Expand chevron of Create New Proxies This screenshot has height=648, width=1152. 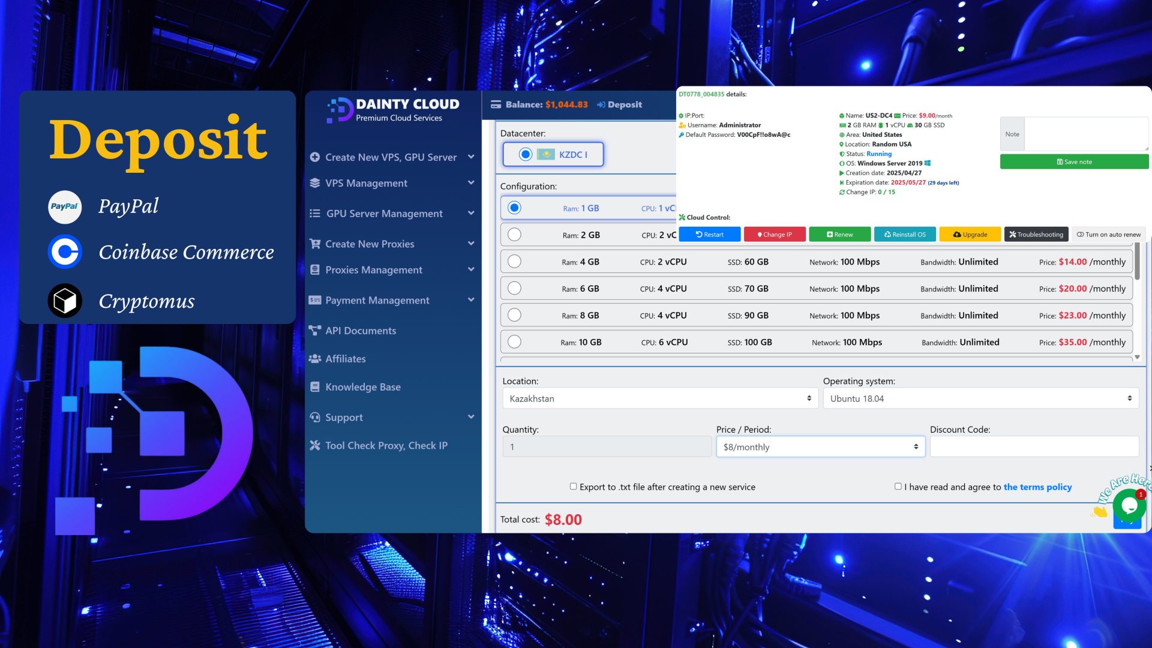pyautogui.click(x=471, y=243)
